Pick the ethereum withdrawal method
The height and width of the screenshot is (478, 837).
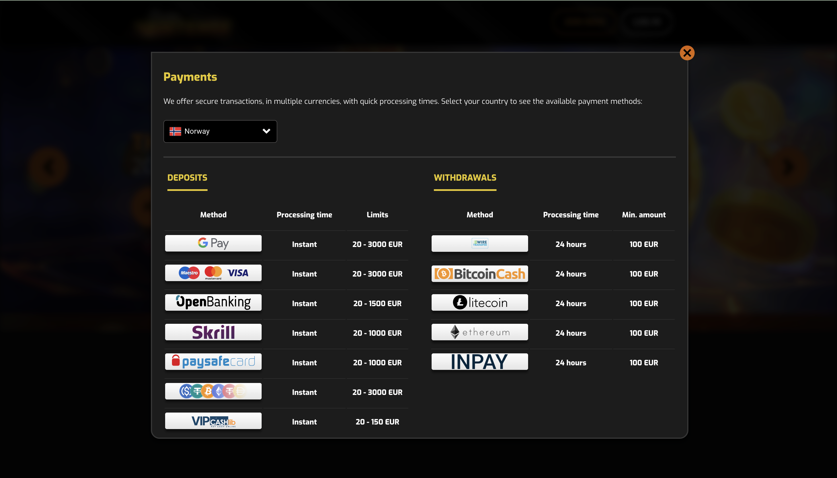coord(480,332)
